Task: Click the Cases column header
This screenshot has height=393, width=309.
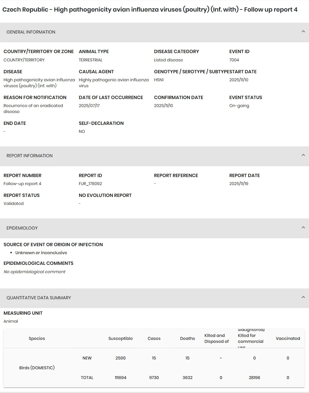Action: coord(154,338)
